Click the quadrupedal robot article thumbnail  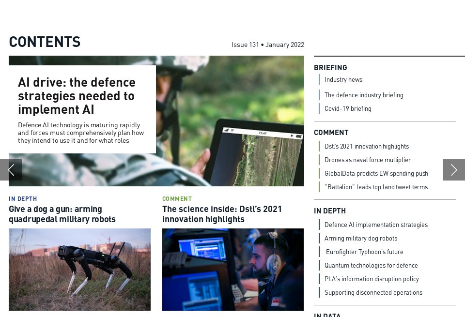click(79, 270)
